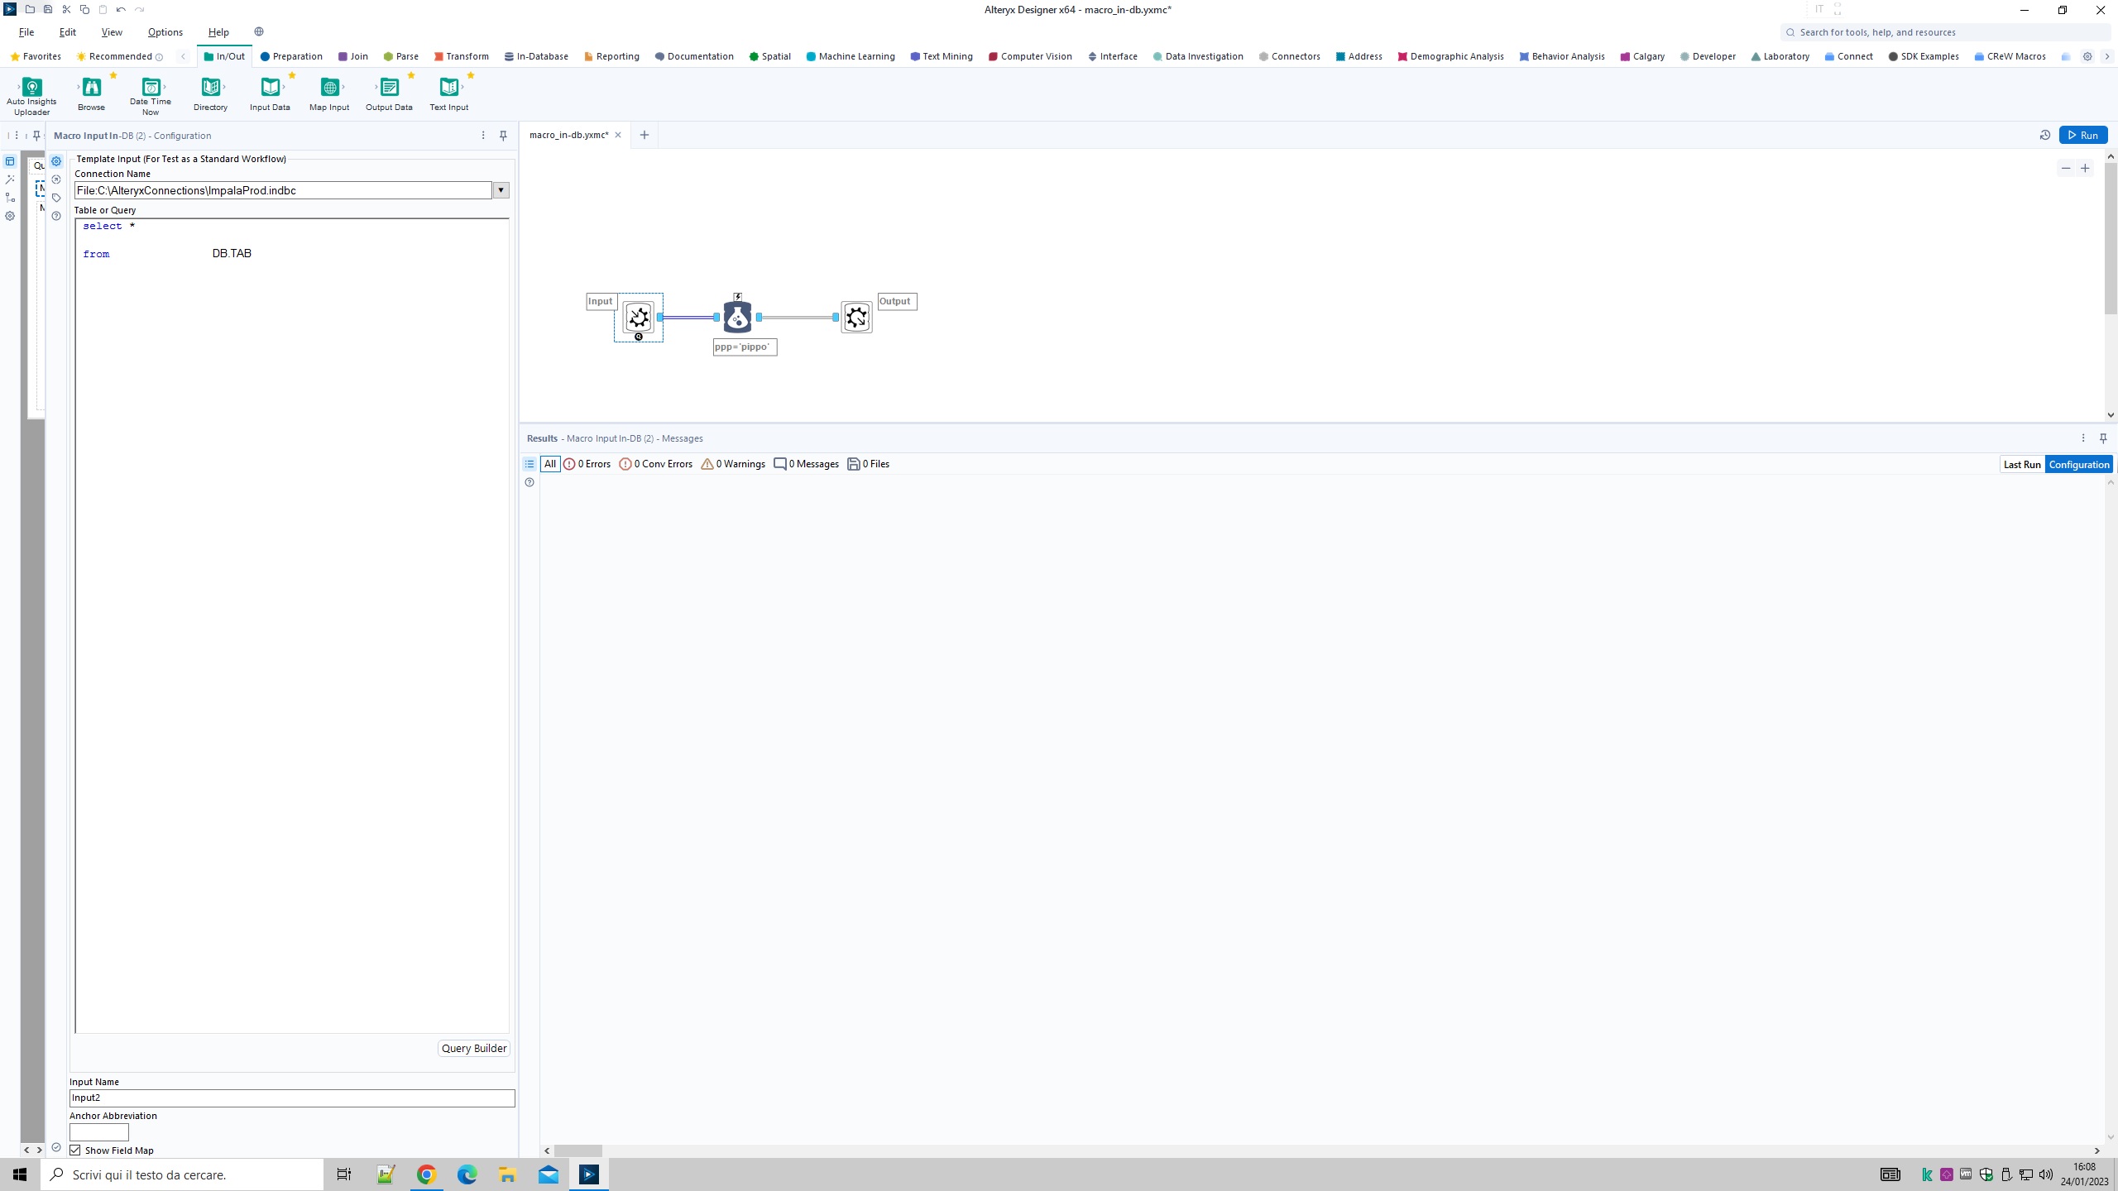Zoom out the canvas with minus control
This screenshot has height=1191, width=2118.
(2064, 167)
